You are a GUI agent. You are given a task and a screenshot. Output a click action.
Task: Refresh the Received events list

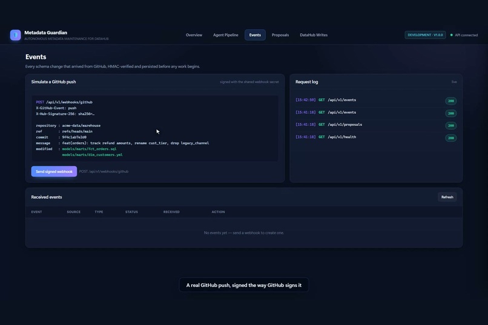pyautogui.click(x=447, y=197)
